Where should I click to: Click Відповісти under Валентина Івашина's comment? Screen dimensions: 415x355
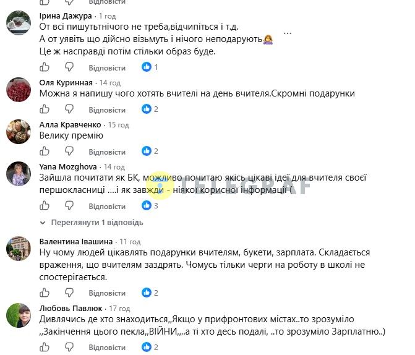pyautogui.click(x=107, y=293)
